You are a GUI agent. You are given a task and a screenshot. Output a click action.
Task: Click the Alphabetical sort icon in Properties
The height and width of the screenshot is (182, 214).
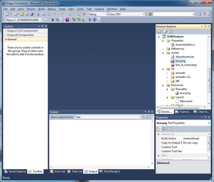(x=164, y=129)
